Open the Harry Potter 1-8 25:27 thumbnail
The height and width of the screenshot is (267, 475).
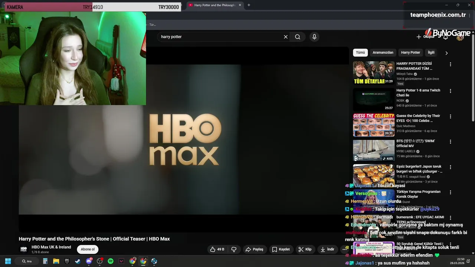[x=374, y=99]
